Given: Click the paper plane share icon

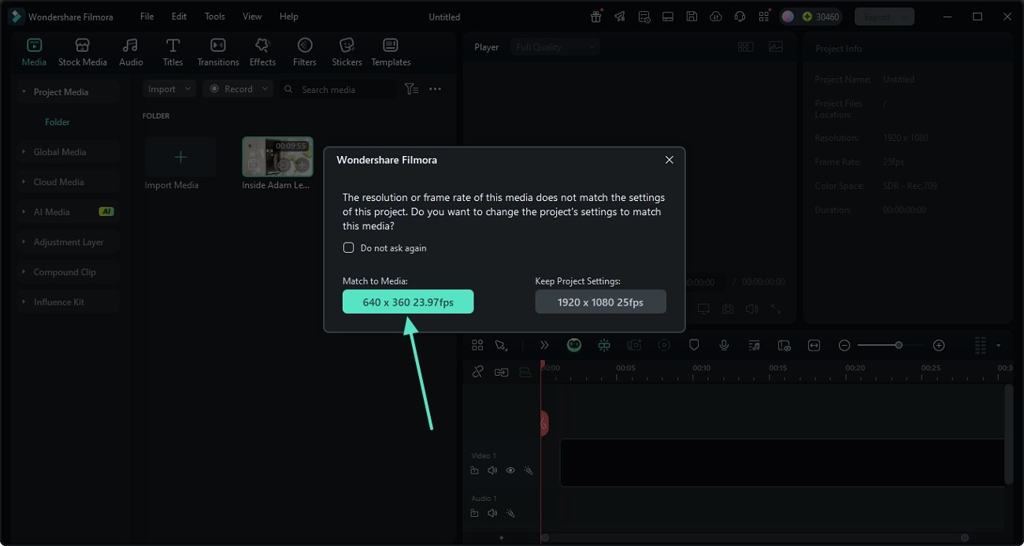Looking at the screenshot, I should coord(620,17).
